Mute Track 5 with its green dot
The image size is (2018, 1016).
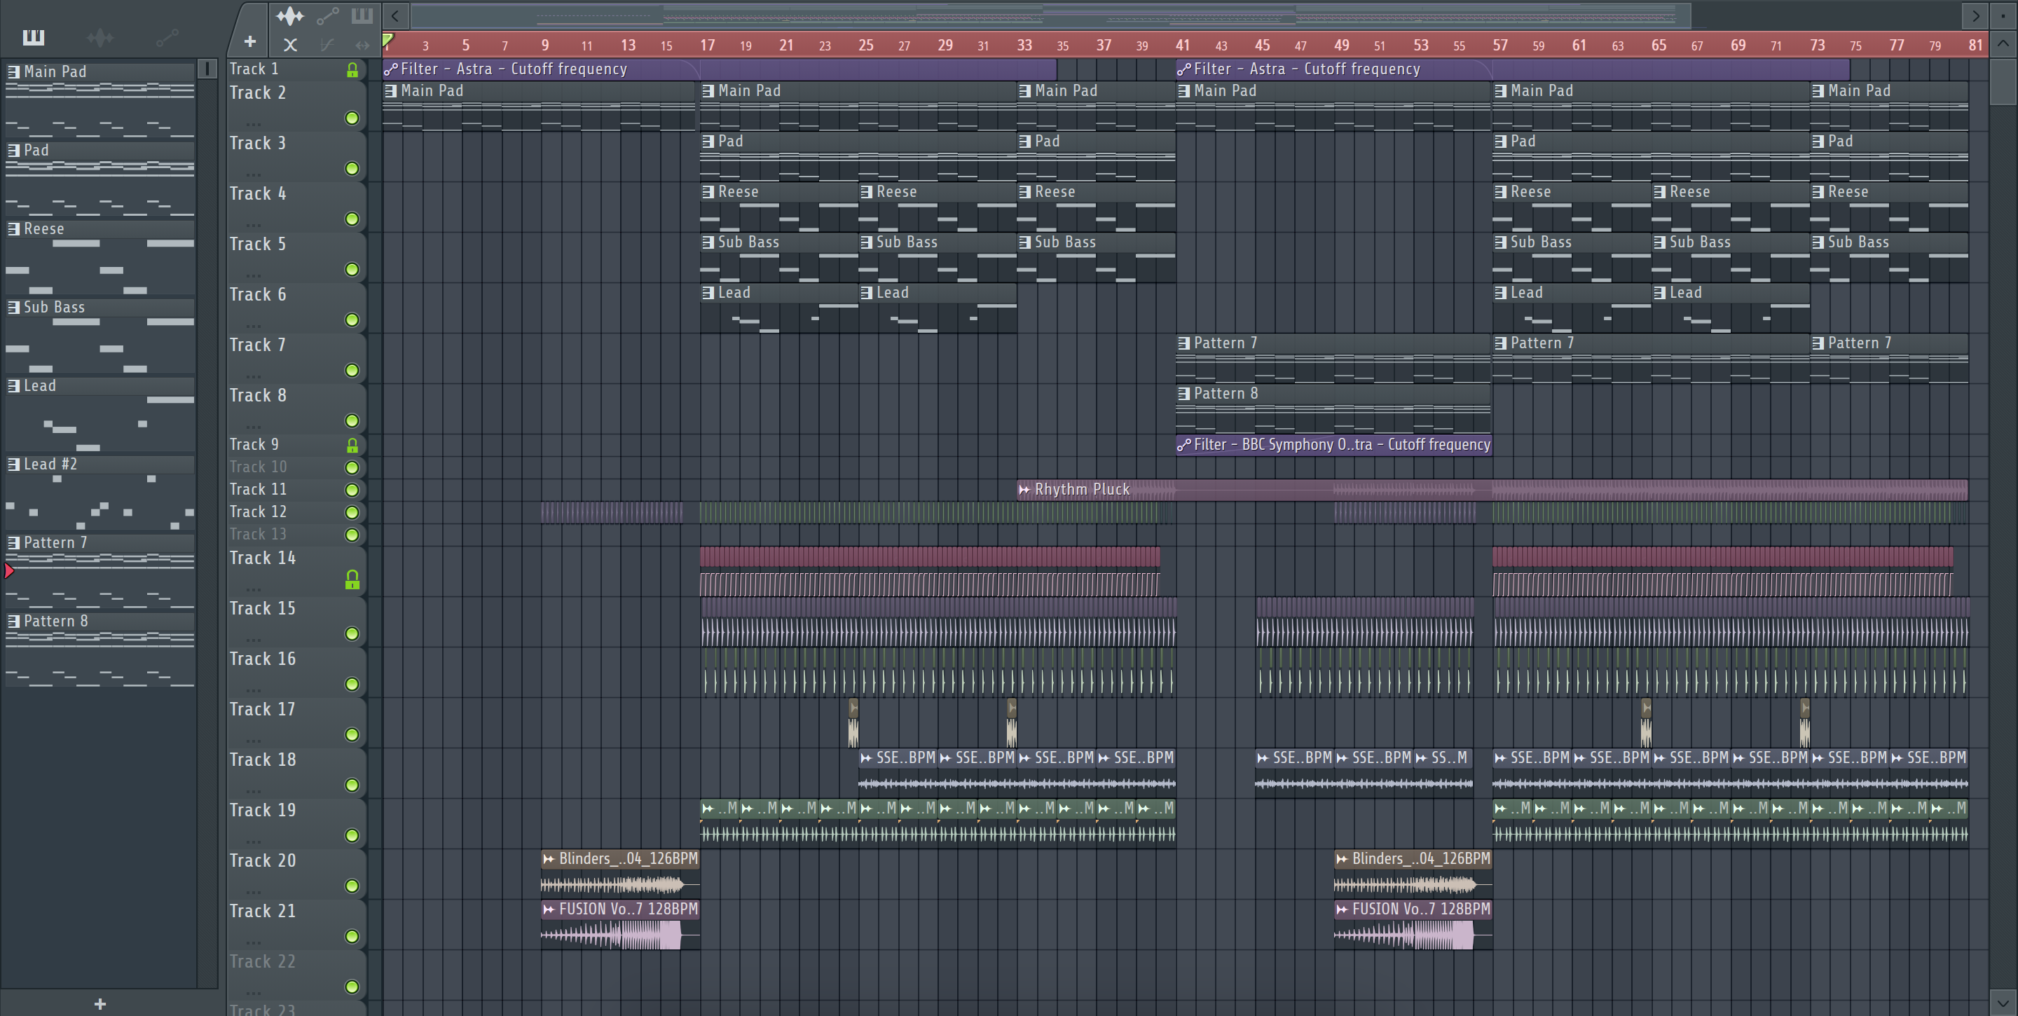(352, 270)
